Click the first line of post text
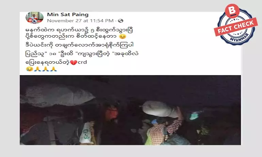This screenshot has width=262, height=157. pyautogui.click(x=79, y=30)
